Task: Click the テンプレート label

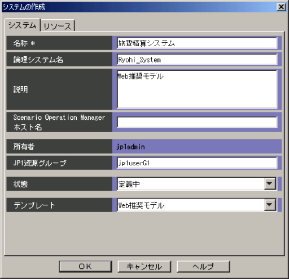Action: (x=34, y=205)
